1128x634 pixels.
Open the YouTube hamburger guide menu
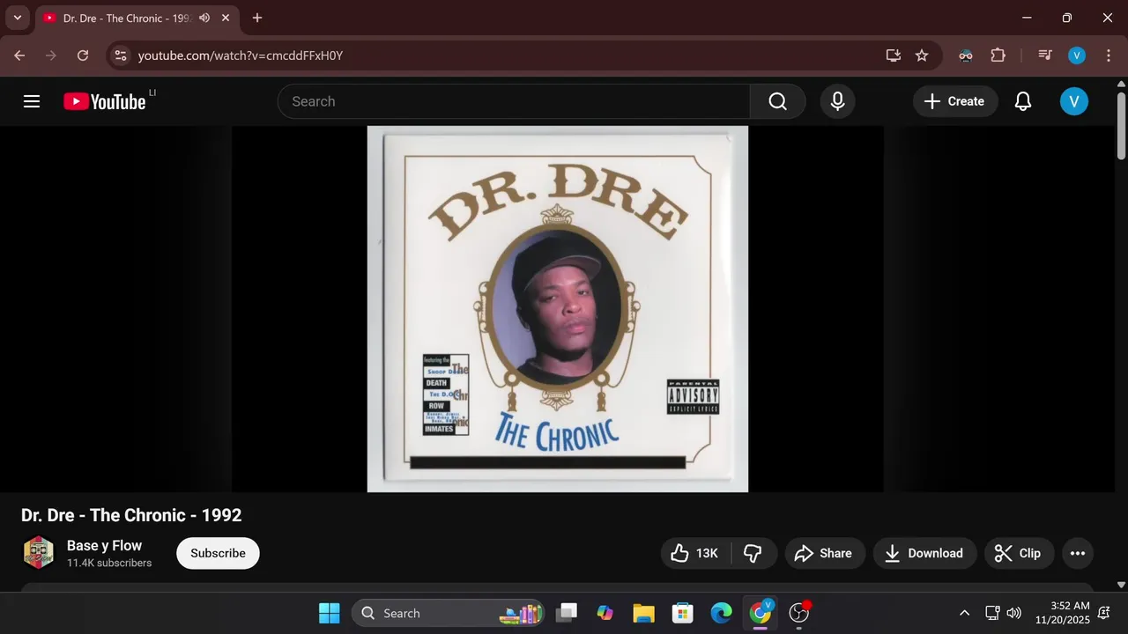pos(32,101)
